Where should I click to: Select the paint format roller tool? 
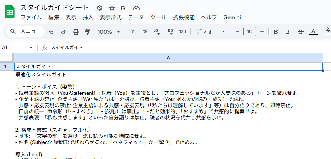pos(88,32)
